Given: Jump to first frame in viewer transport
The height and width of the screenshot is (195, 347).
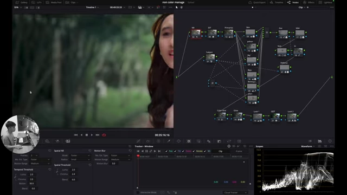Looking at the screenshot, I should 76,135.
